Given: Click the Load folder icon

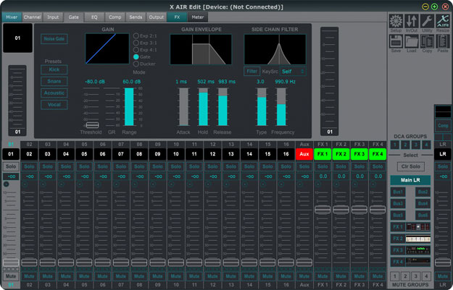Looking at the screenshot, I should click(412, 41).
